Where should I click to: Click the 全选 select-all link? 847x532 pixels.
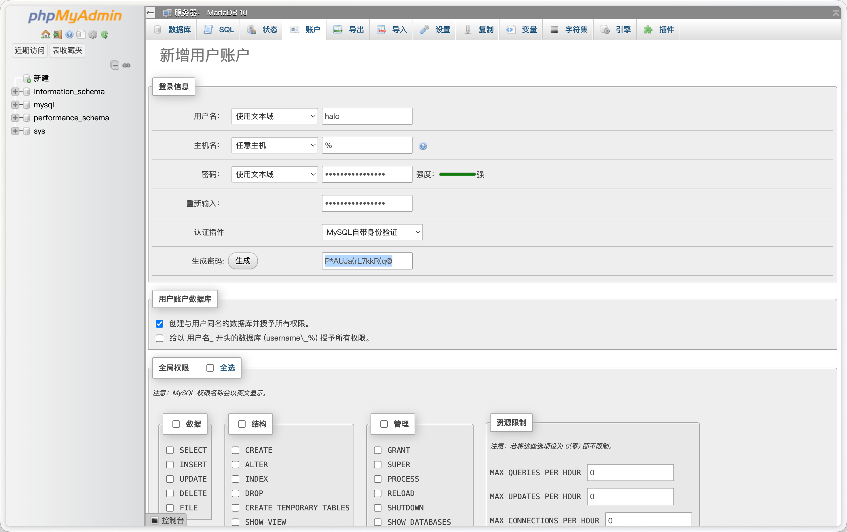[227, 368]
